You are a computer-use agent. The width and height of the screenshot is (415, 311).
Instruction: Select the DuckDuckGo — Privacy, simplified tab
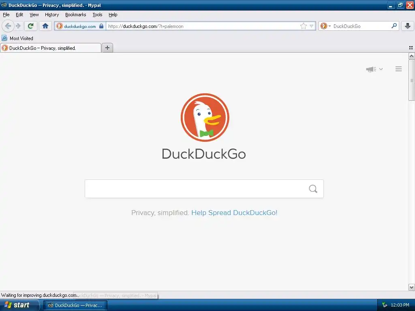coord(51,48)
